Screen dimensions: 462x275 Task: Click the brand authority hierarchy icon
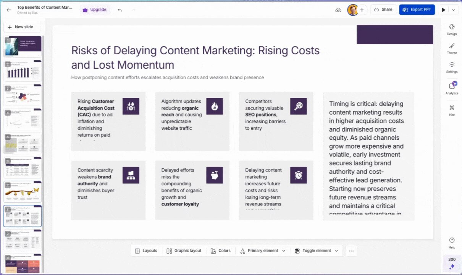(x=131, y=175)
